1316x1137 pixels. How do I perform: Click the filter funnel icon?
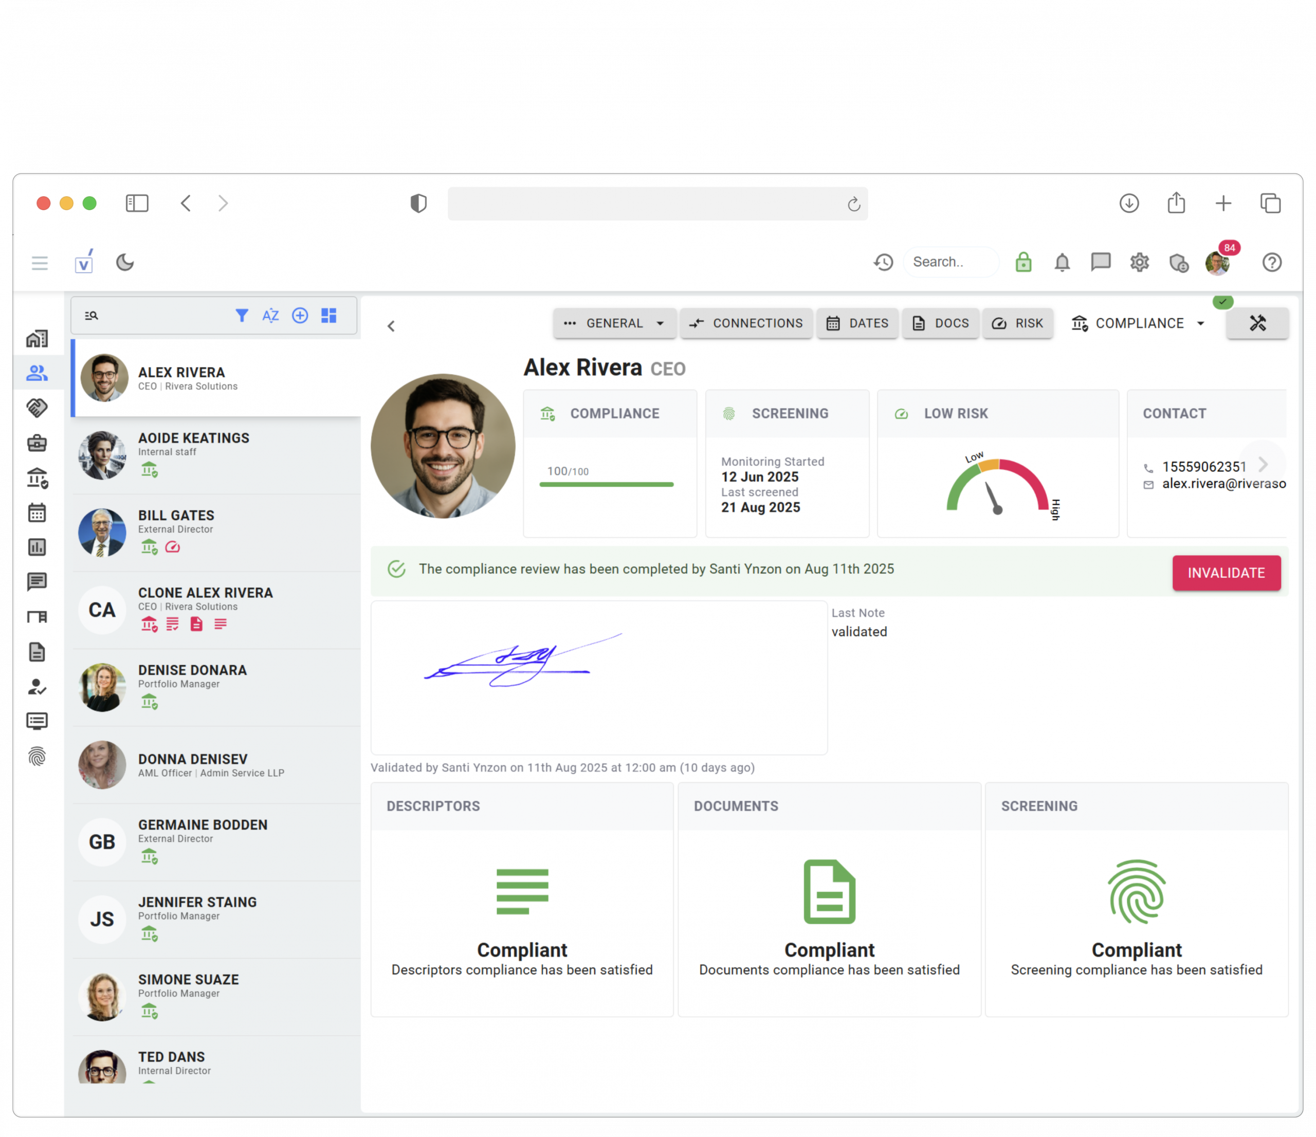[x=241, y=316]
